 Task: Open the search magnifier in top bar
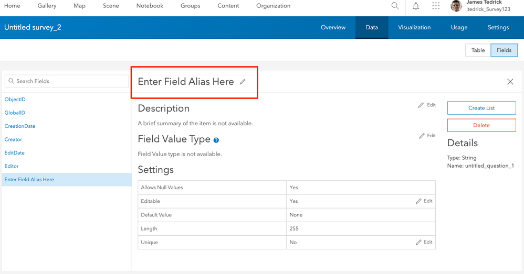(395, 6)
